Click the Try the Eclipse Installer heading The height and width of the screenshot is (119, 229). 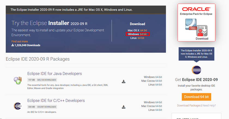pyautogui.click(x=49, y=23)
